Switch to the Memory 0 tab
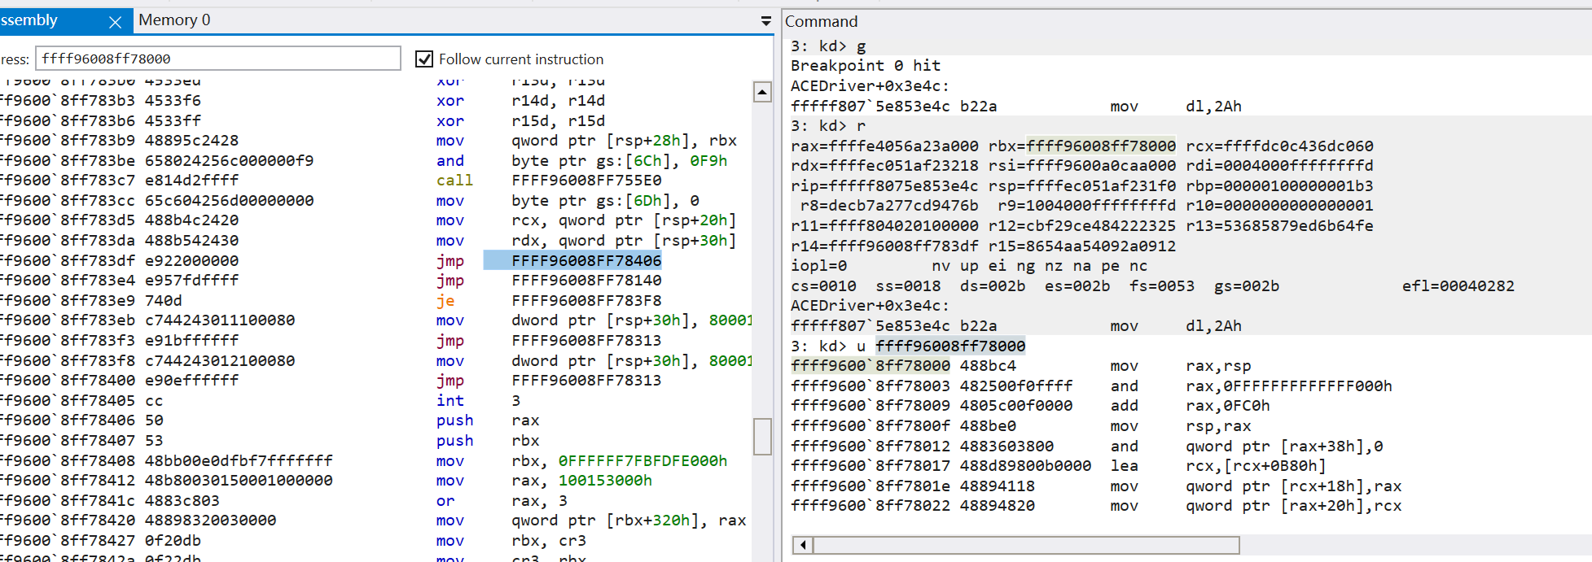 click(174, 20)
